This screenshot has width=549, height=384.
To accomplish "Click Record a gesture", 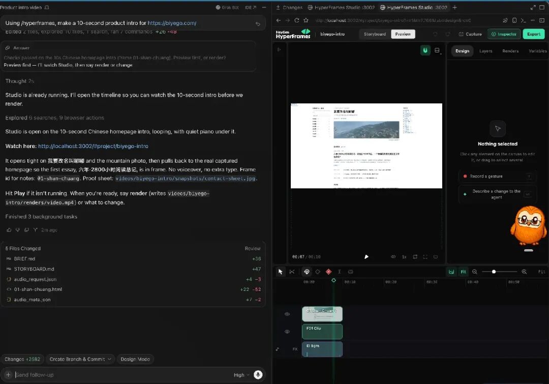I will [497, 176].
